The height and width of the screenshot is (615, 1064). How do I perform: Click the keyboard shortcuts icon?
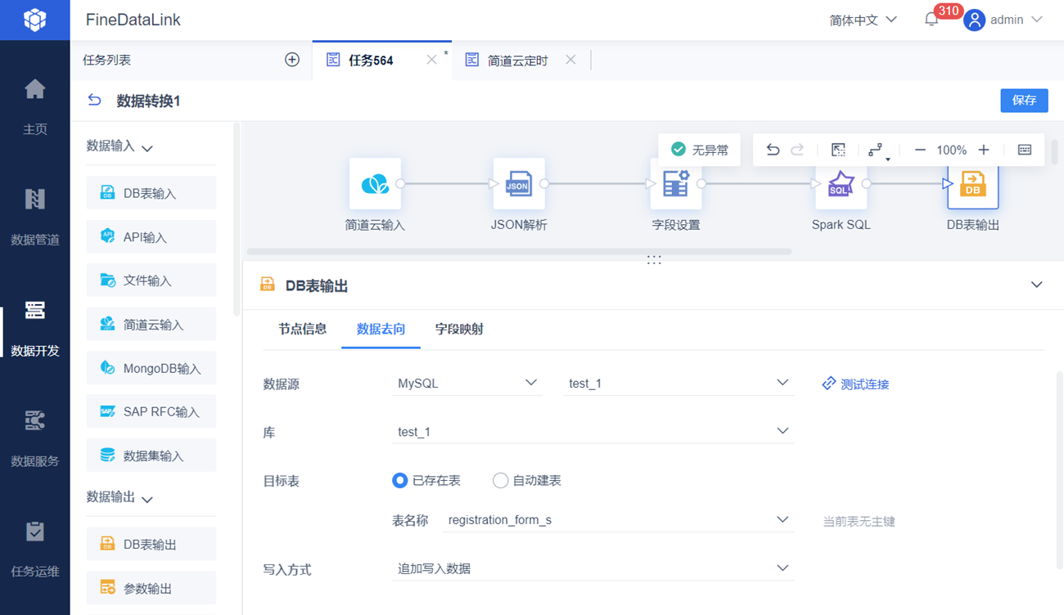click(x=1025, y=150)
